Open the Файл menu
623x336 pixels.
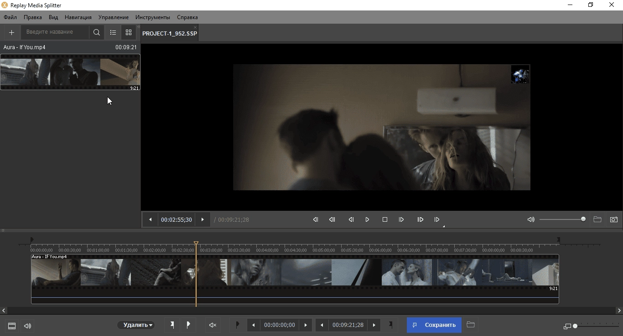(10, 17)
